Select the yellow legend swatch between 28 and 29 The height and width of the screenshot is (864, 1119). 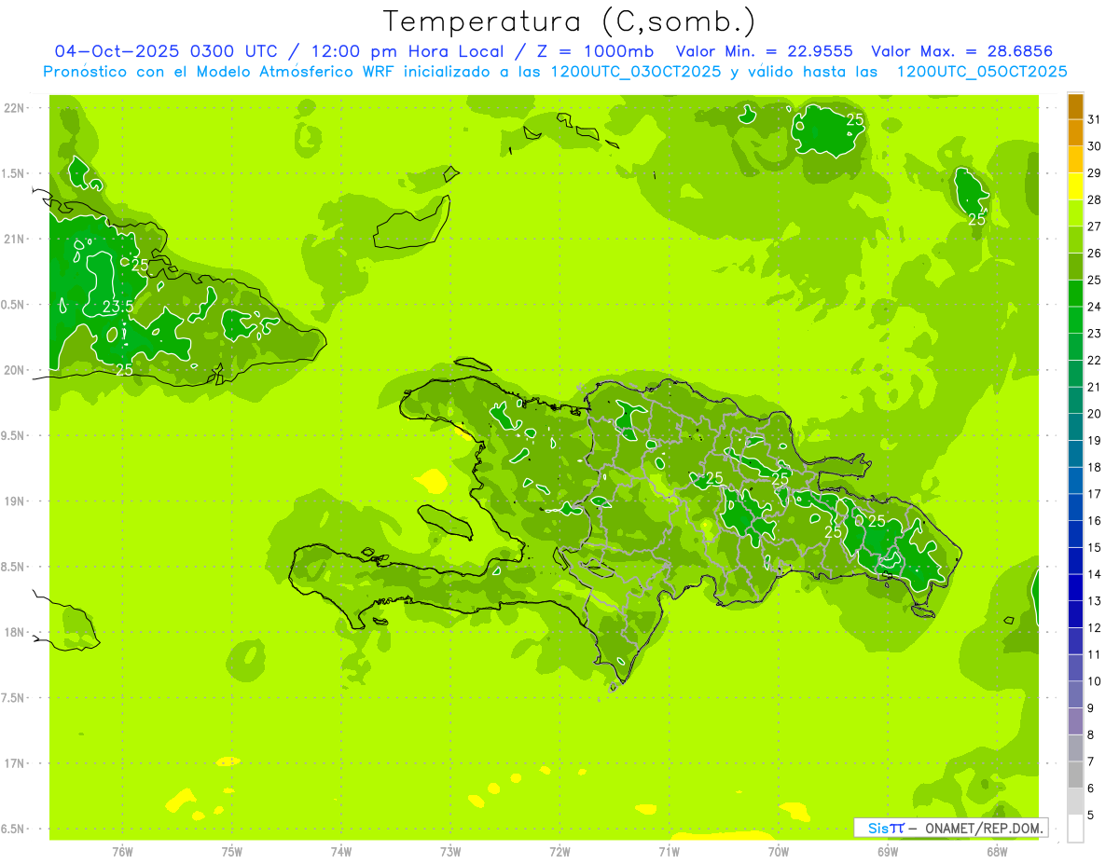pos(1075,186)
